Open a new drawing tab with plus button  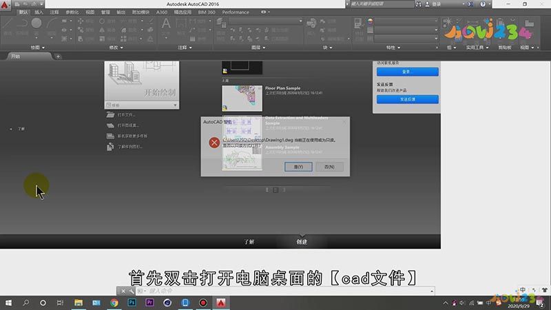coord(58,56)
